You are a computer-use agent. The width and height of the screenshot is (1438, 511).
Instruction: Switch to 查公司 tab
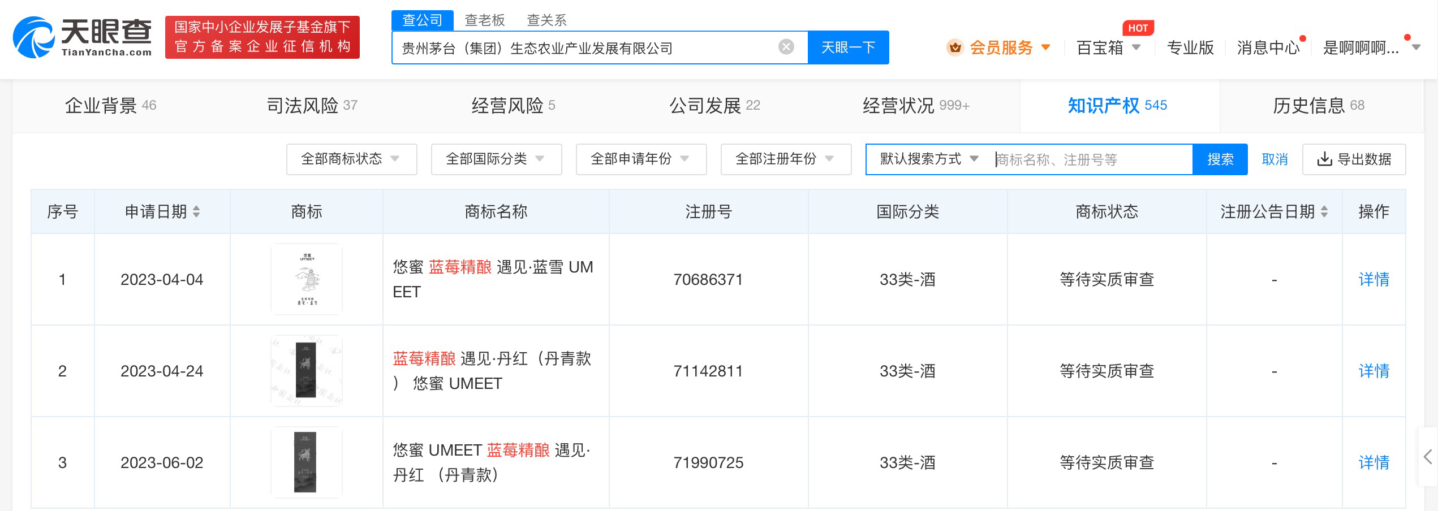pos(422,20)
